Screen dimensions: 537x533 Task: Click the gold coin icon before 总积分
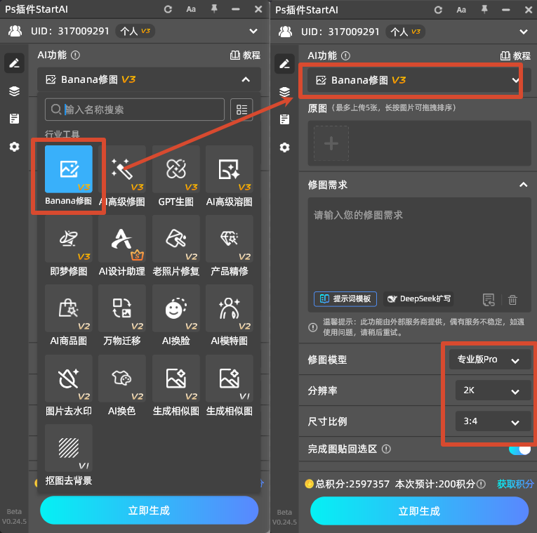pos(310,484)
